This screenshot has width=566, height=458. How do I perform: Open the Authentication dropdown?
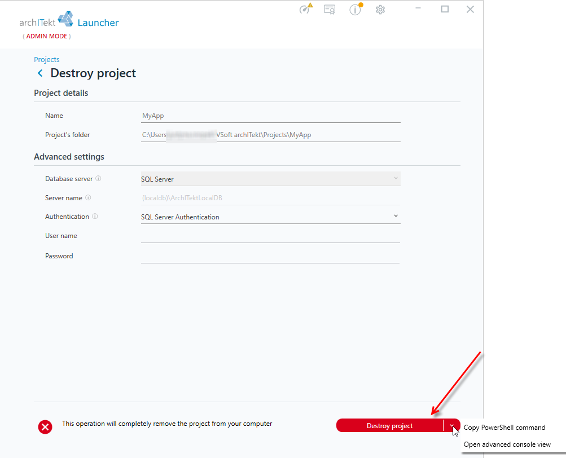[x=270, y=217]
